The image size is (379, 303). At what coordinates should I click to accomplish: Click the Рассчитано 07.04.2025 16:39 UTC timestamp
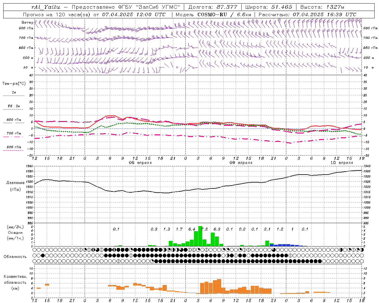click(x=307, y=14)
